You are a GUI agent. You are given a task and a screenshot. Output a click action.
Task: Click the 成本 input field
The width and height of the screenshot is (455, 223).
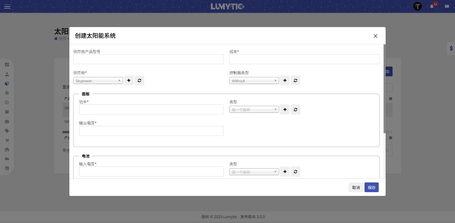[304, 59]
